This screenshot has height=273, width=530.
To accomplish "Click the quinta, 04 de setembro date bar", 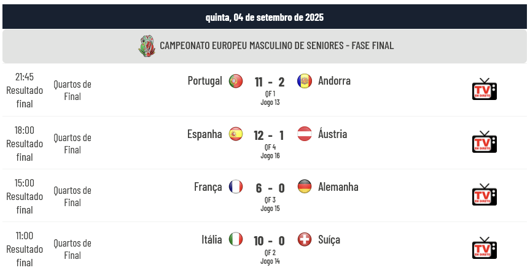I will [x=265, y=17].
